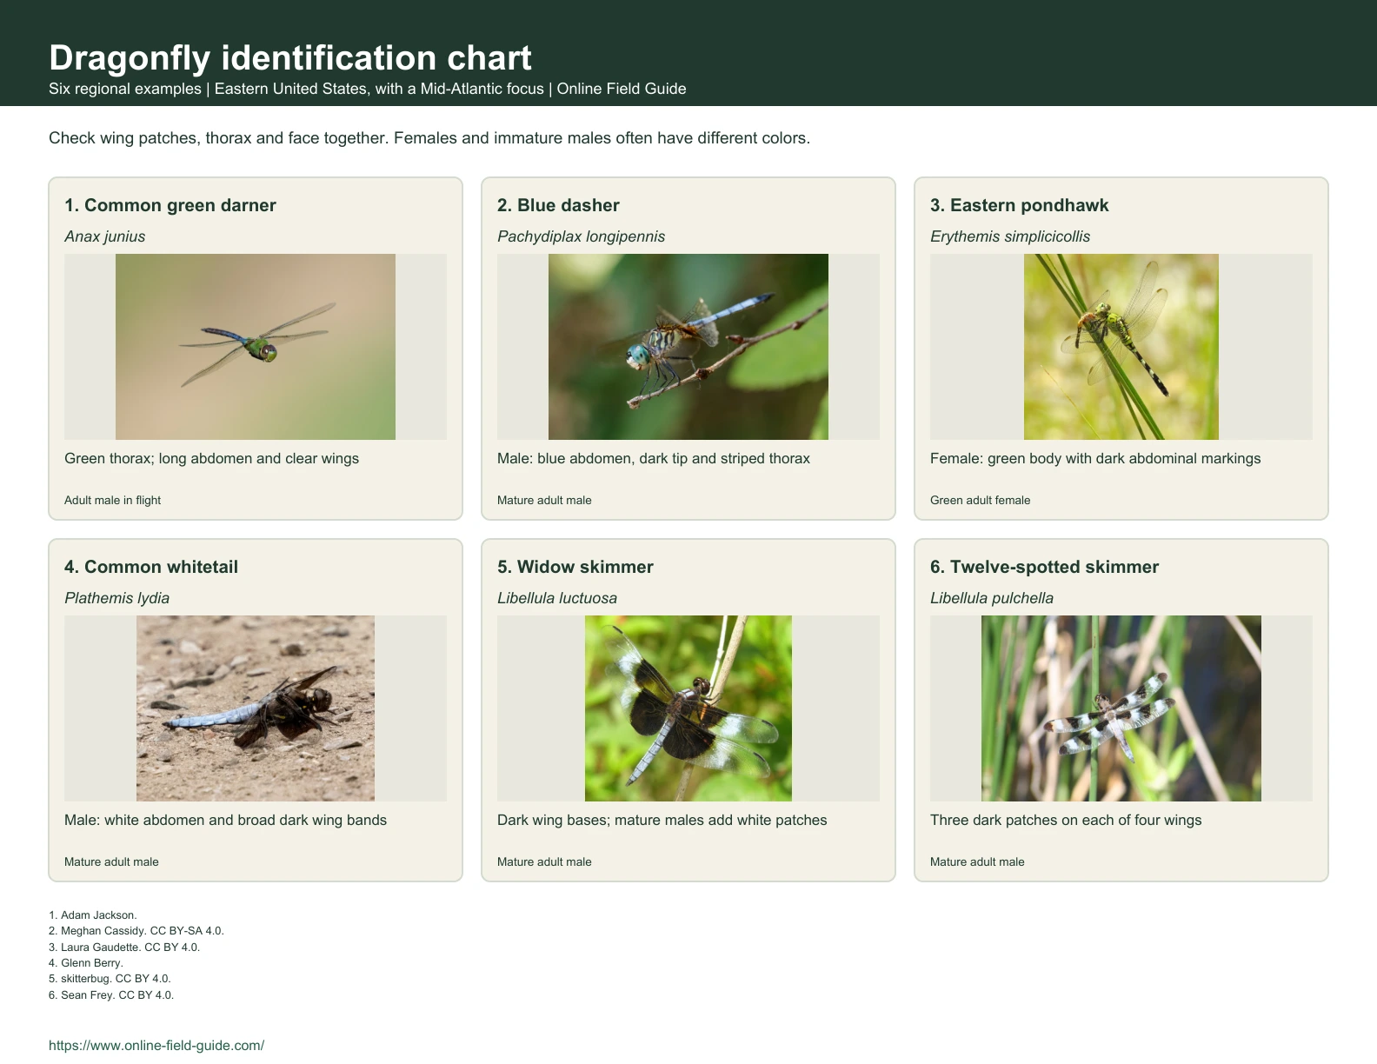
Task: Click the Widow skimmer photo
Action: (688, 708)
